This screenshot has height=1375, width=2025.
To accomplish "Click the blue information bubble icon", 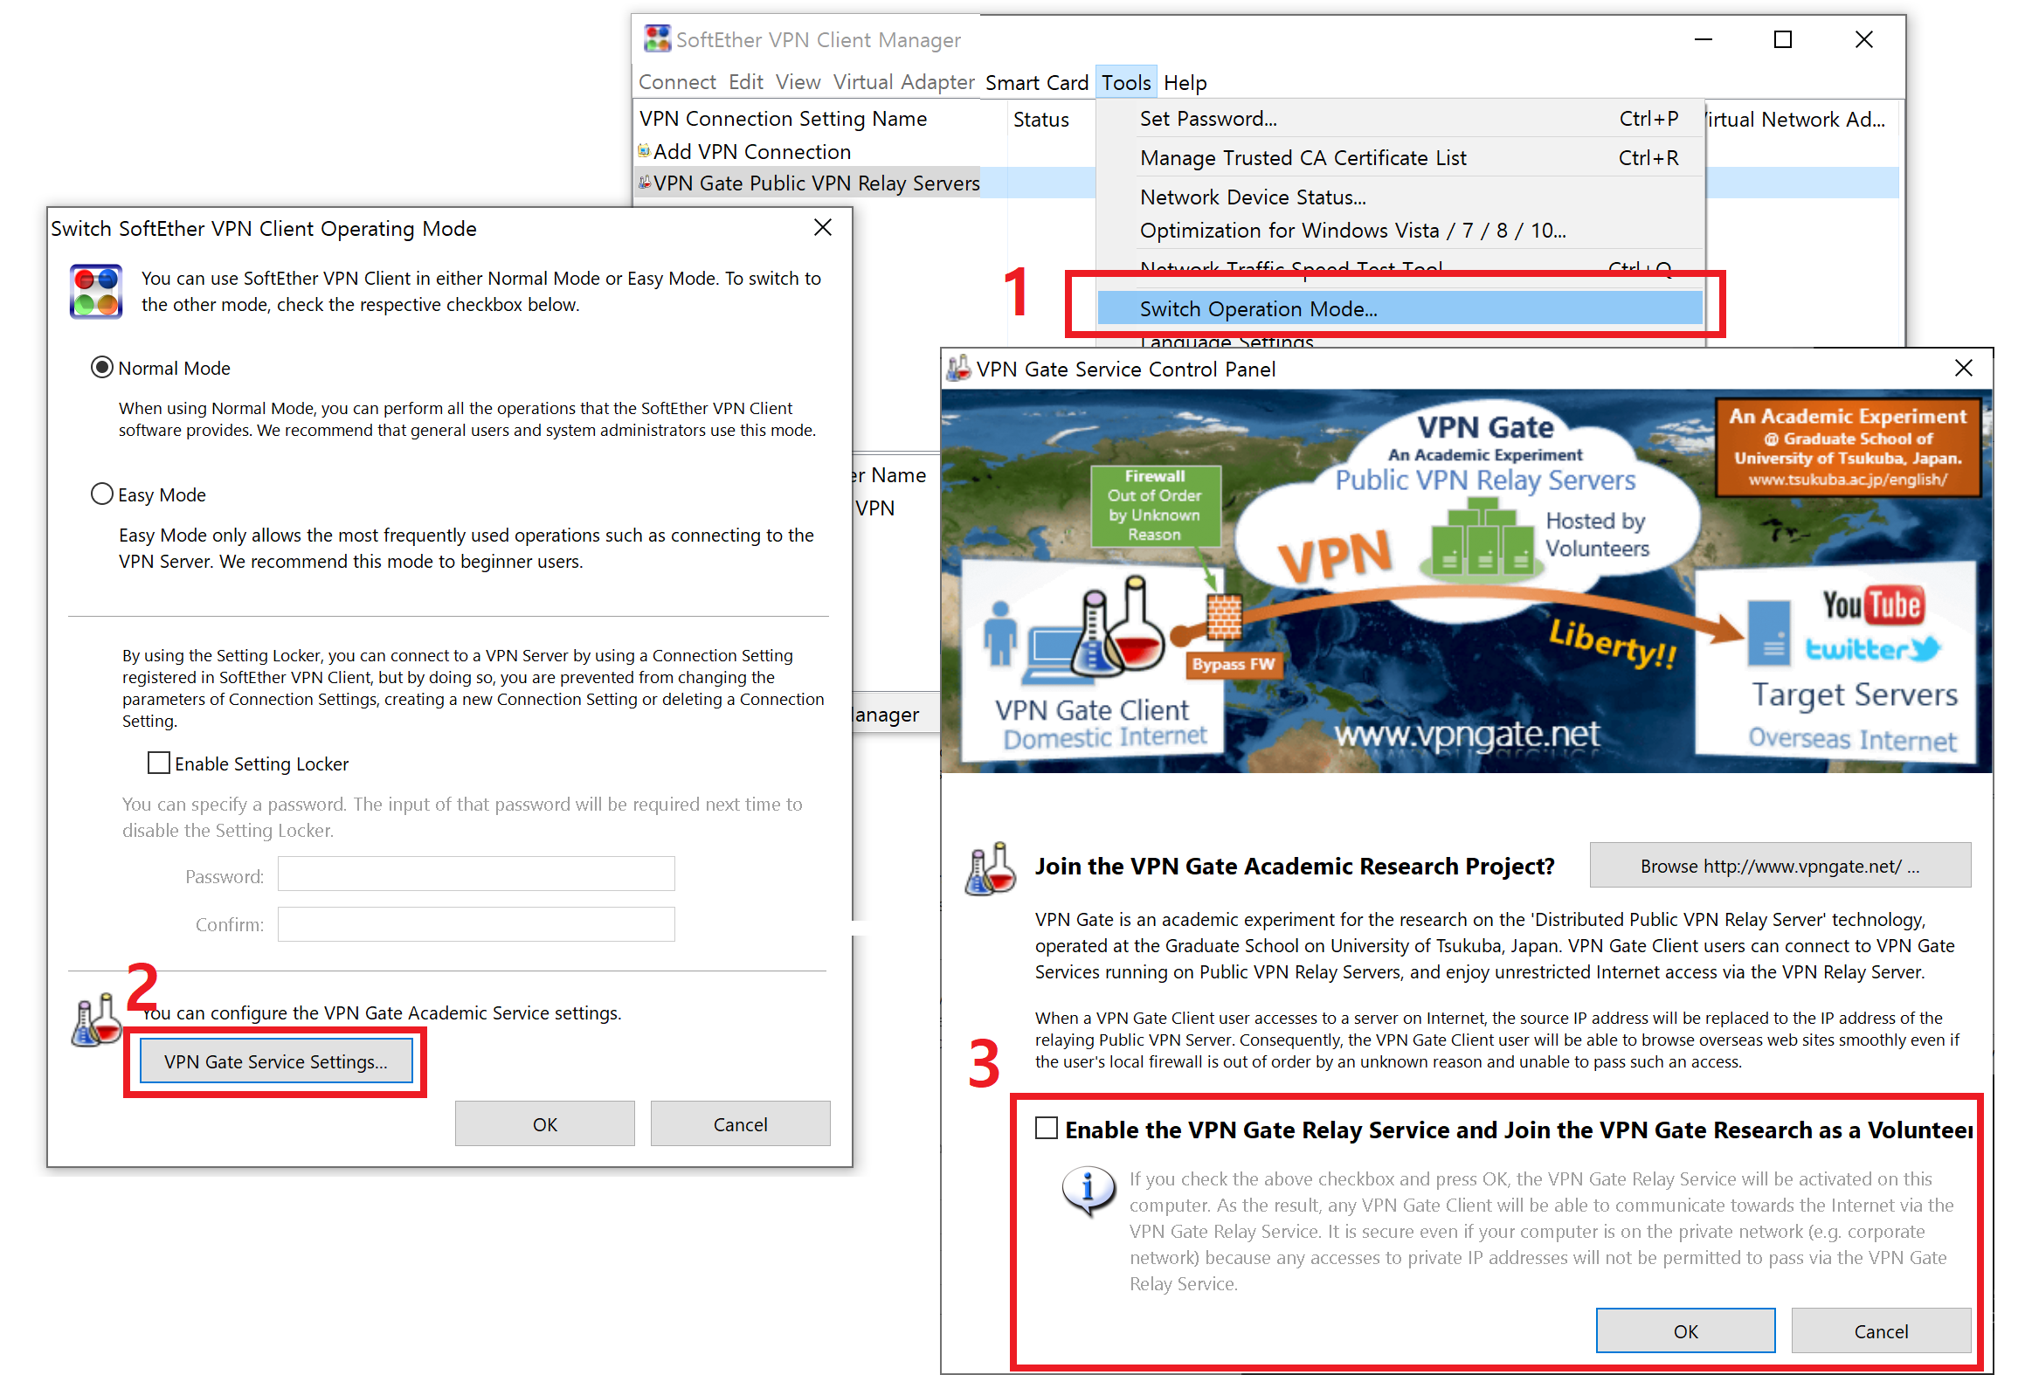I will 1088,1190.
